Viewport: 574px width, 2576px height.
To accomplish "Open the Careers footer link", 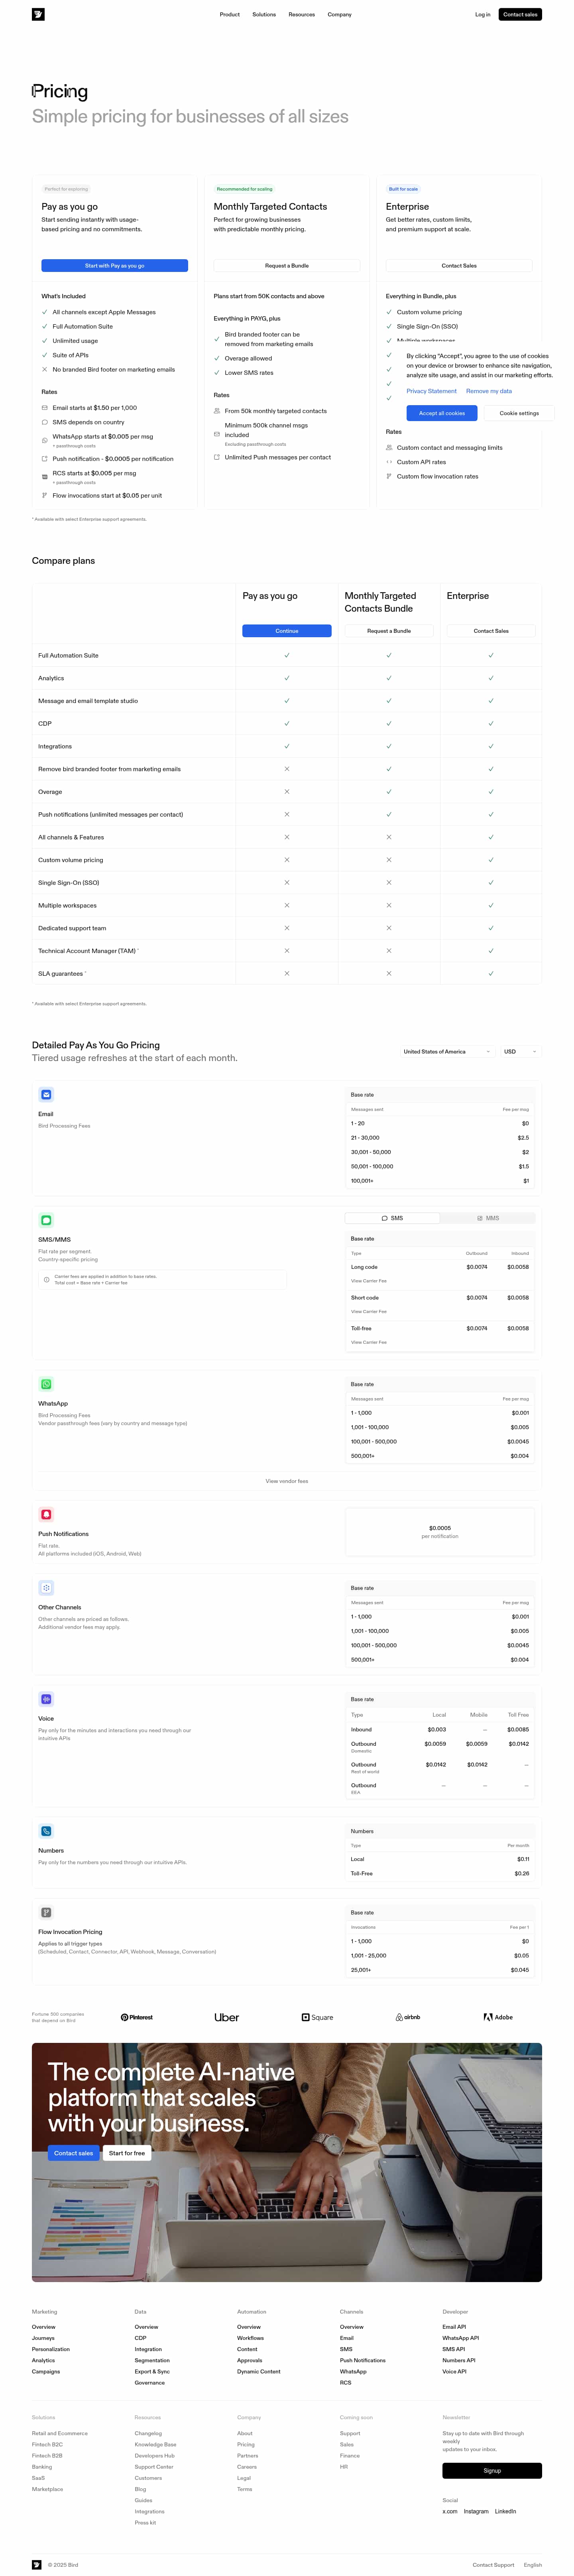I will 247,2467.
